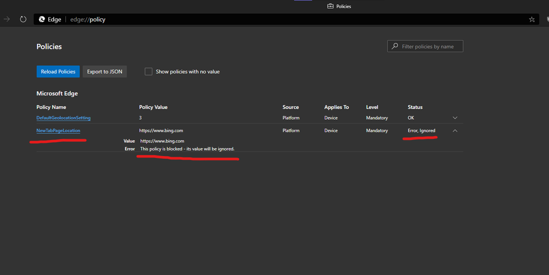Click the Error, Ignored status text

422,131
